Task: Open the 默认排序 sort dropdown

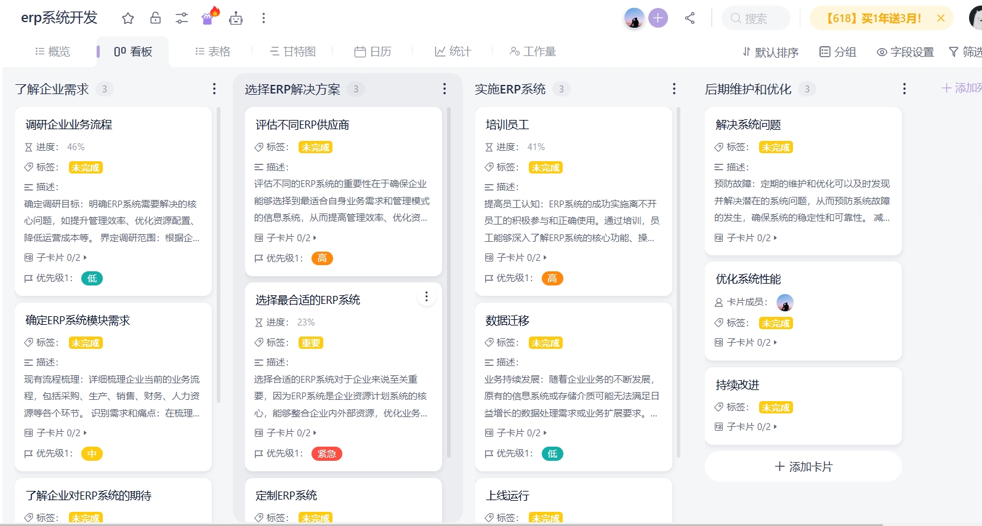Action: click(x=770, y=52)
